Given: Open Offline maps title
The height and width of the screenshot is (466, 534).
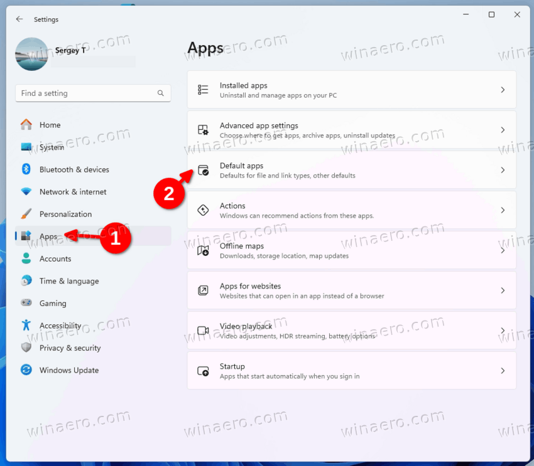Looking at the screenshot, I should (242, 246).
